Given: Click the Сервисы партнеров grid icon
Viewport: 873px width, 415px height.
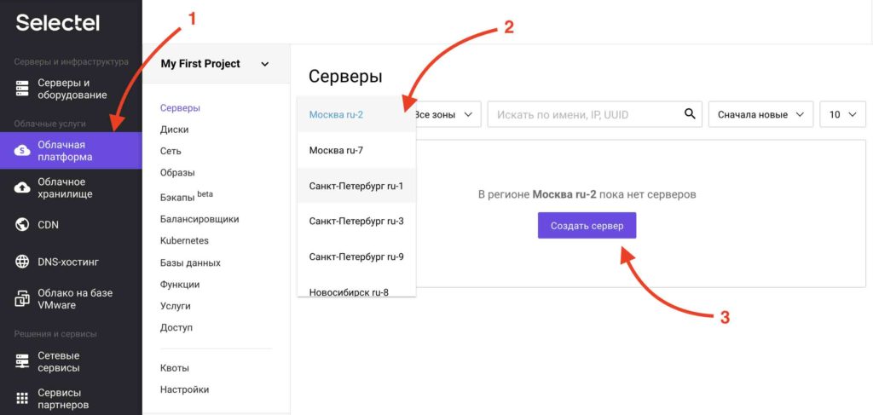Looking at the screenshot, I should pyautogui.click(x=21, y=398).
